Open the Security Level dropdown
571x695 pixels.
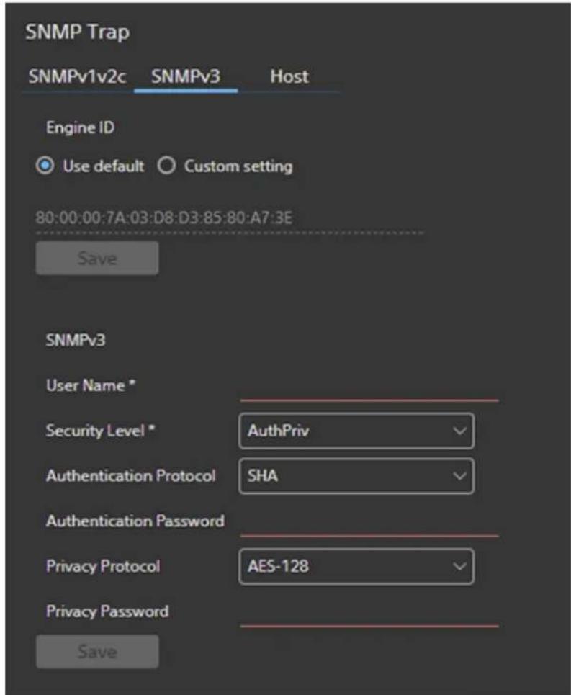356,431
